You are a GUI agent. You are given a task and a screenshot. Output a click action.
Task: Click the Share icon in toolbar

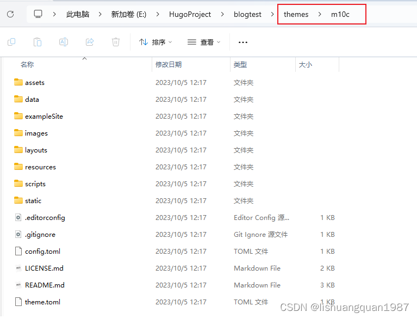click(90, 42)
